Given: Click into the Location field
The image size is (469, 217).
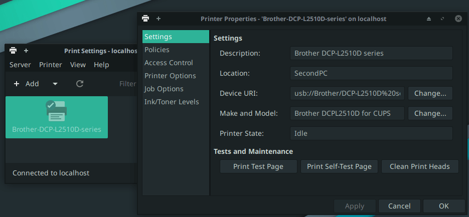Looking at the screenshot, I should pyautogui.click(x=371, y=73).
